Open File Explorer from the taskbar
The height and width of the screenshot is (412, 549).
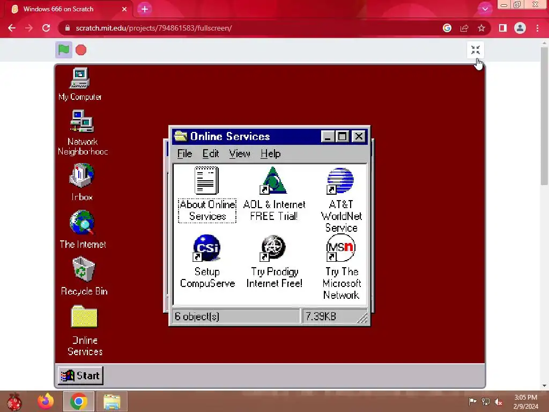[x=112, y=401]
